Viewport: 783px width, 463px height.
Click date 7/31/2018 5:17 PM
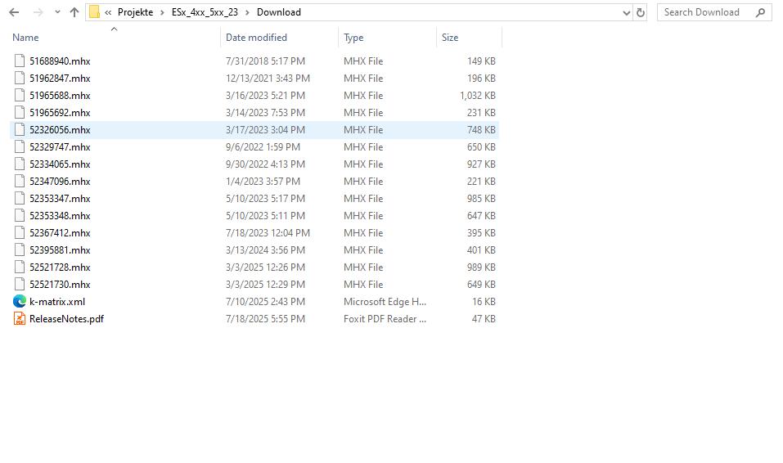pyautogui.click(x=265, y=61)
